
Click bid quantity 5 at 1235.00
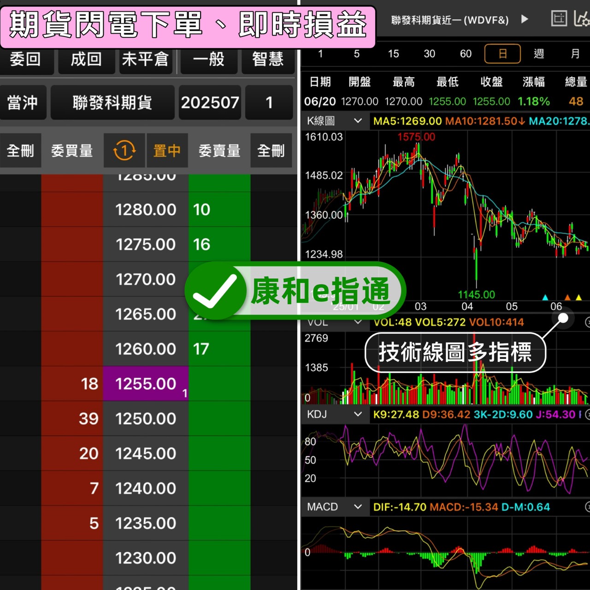(94, 524)
